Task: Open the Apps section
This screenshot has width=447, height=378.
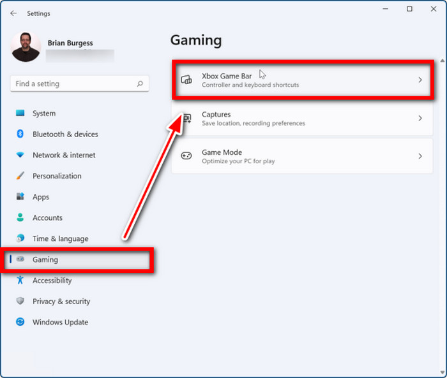Action: 80,197
